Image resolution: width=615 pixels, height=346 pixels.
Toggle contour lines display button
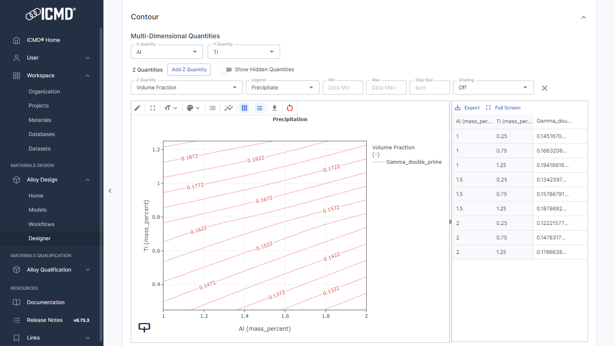pos(260,108)
